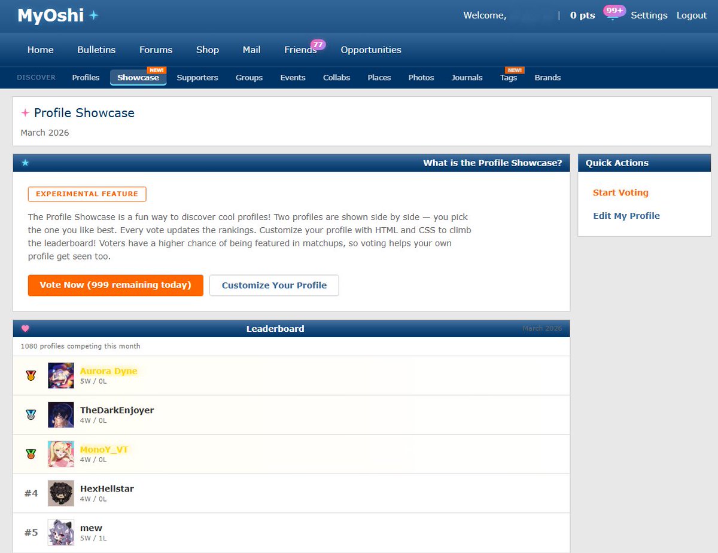This screenshot has height=553, width=718.
Task: Switch to the Collabs tab
Action: [336, 78]
